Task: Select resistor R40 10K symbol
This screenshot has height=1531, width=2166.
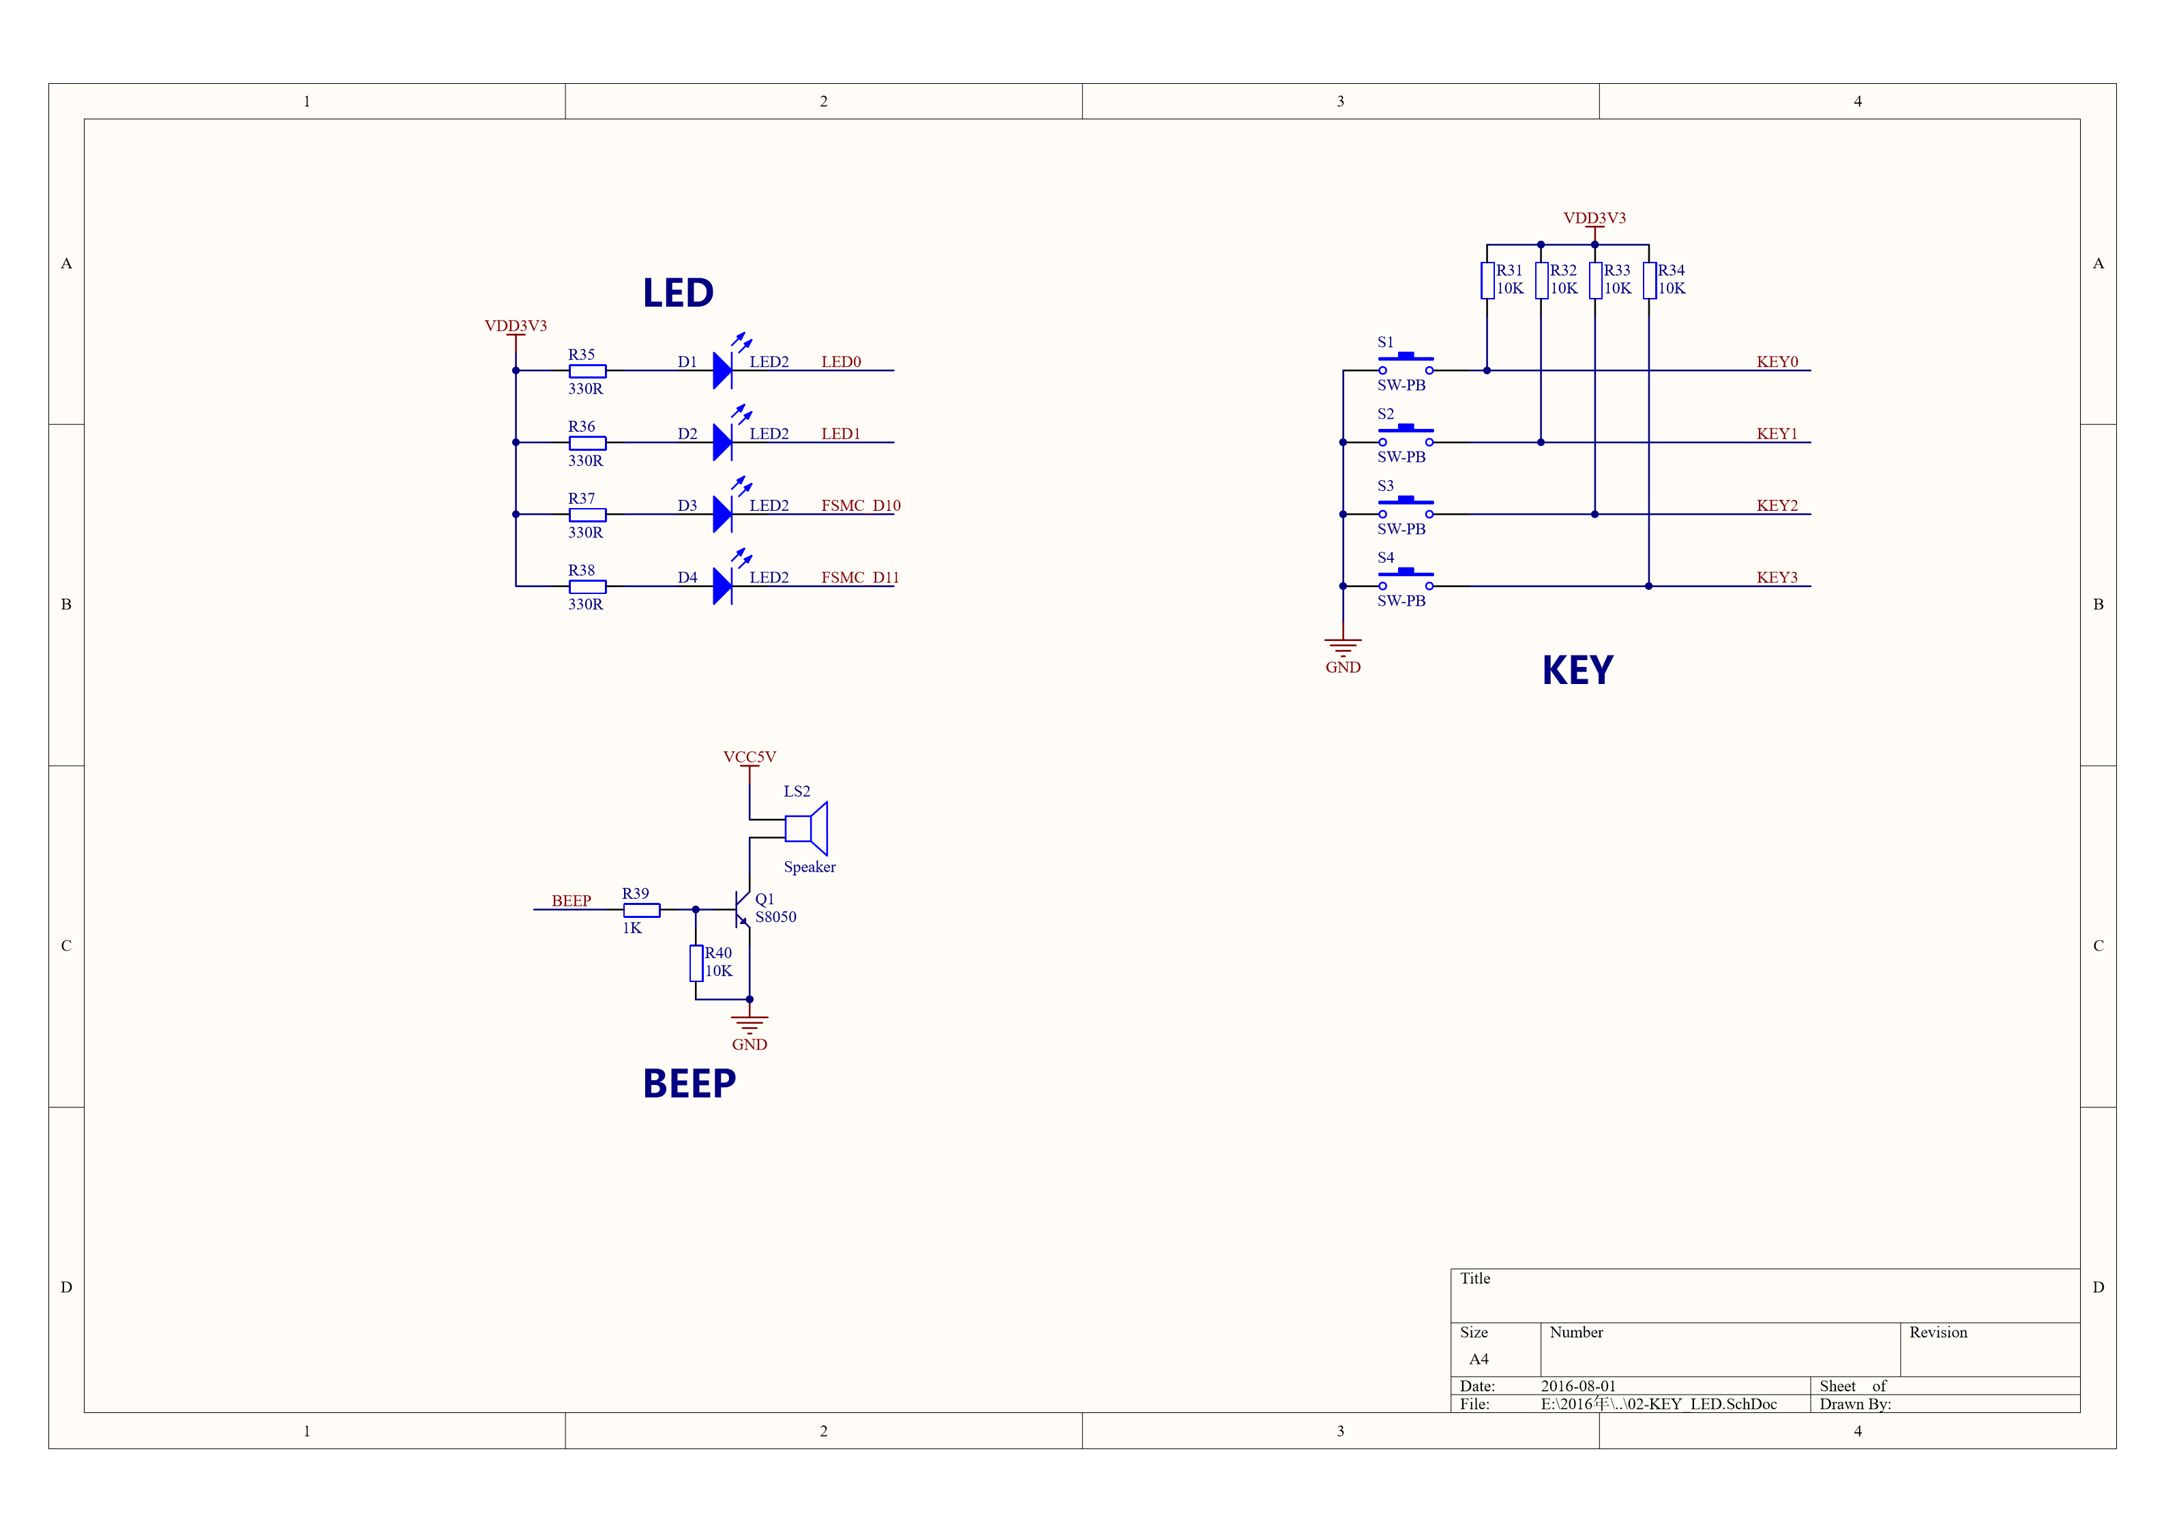Action: 696,963
